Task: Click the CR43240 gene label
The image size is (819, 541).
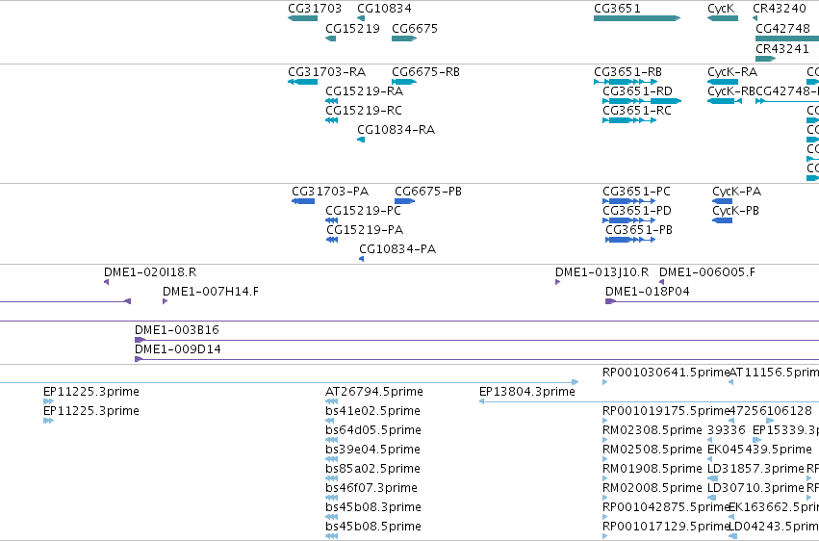Action: (780, 9)
